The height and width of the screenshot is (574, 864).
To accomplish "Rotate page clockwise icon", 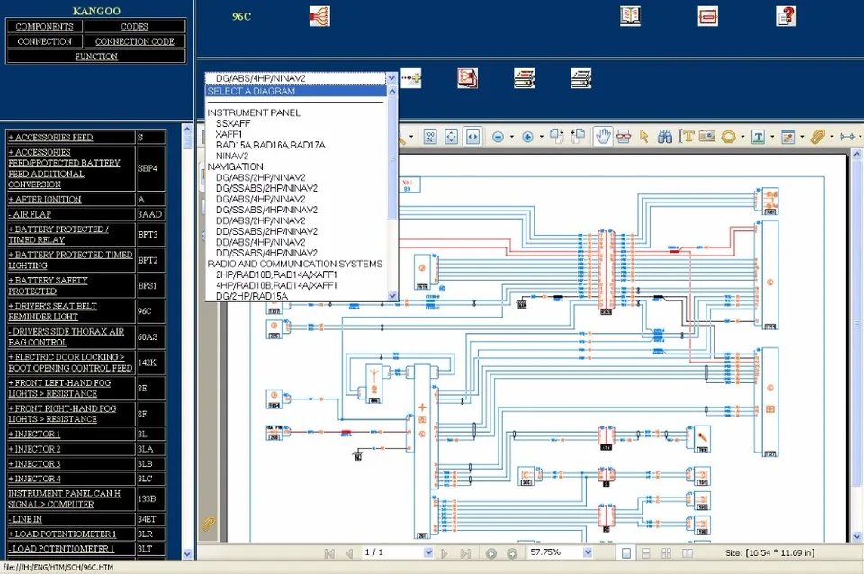I will click(x=556, y=136).
